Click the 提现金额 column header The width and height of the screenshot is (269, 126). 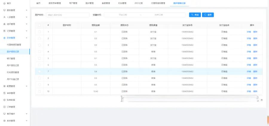click(x=96, y=25)
